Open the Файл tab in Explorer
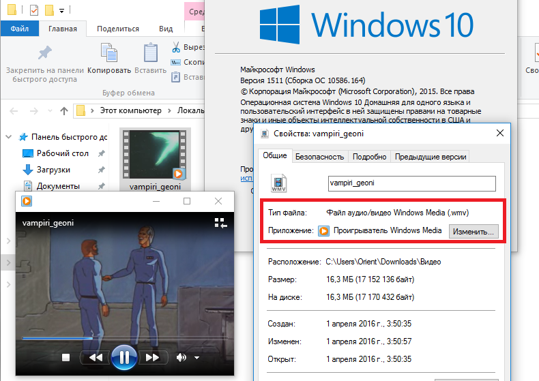This screenshot has width=539, height=381. [x=19, y=29]
